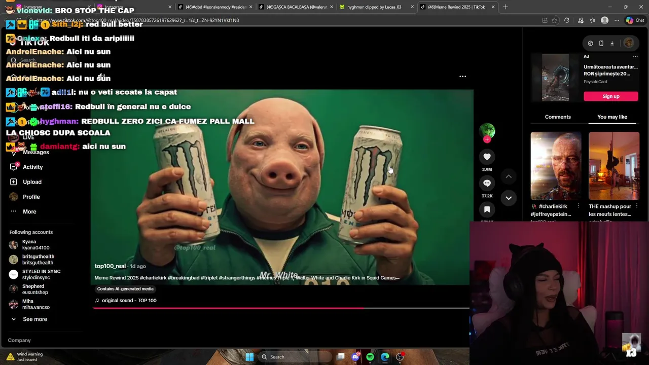Open the Shepherd following account

(28, 289)
